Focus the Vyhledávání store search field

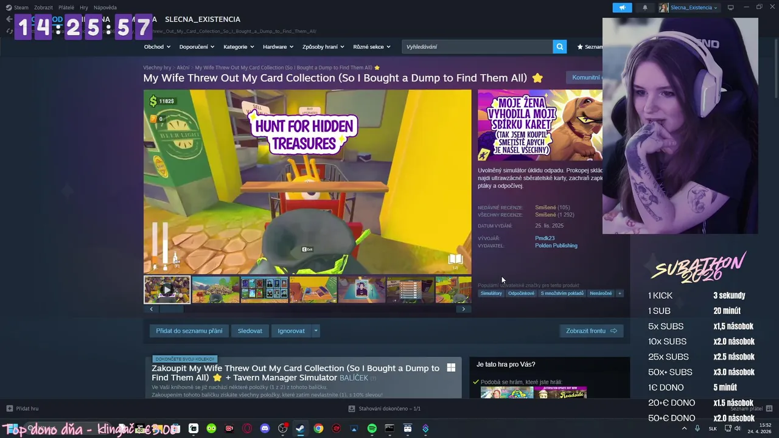[477, 47]
